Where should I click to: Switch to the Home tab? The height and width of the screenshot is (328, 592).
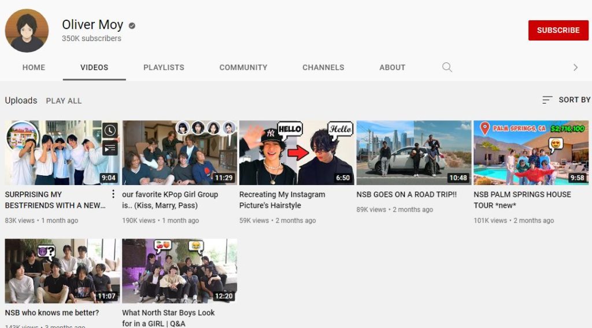(x=34, y=67)
